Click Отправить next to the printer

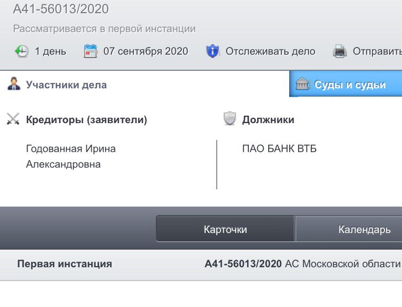[x=377, y=51]
